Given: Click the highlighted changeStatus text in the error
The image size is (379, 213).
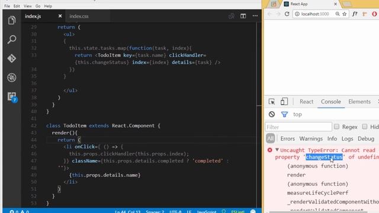Looking at the screenshot, I should 324,157.
